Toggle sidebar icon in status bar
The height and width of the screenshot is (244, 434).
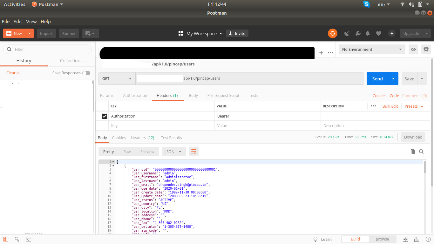(x=6, y=239)
